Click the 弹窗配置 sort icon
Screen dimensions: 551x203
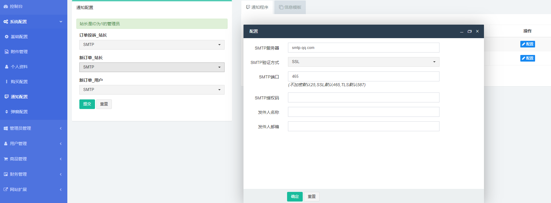pos(7,112)
